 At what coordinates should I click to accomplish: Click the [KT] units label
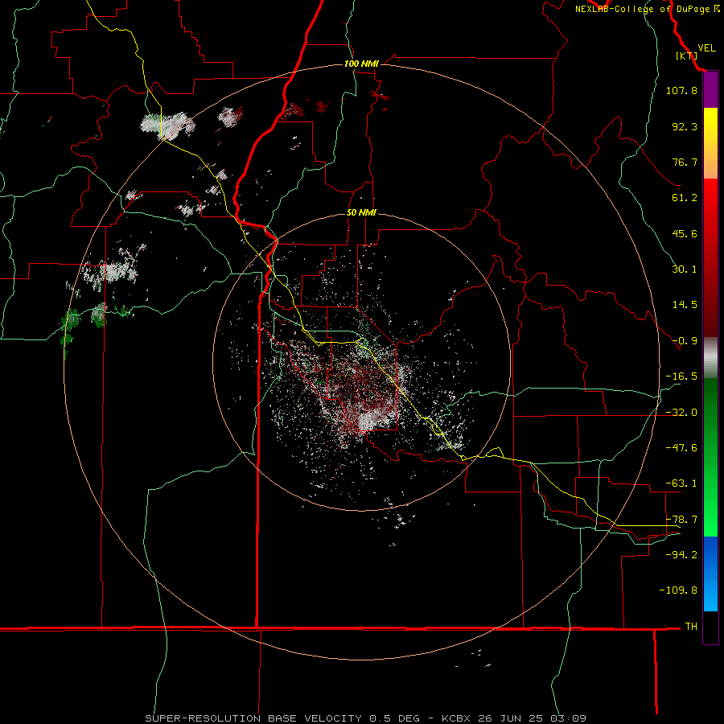[x=686, y=56]
